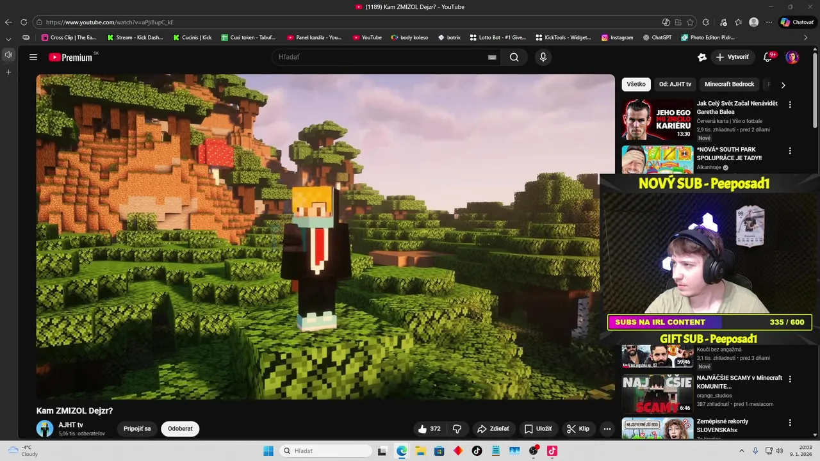Open options for South Park video

tap(790, 151)
